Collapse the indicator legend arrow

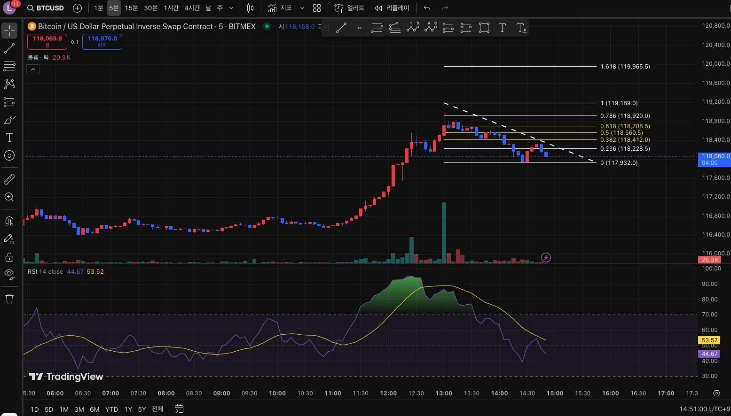click(33, 69)
